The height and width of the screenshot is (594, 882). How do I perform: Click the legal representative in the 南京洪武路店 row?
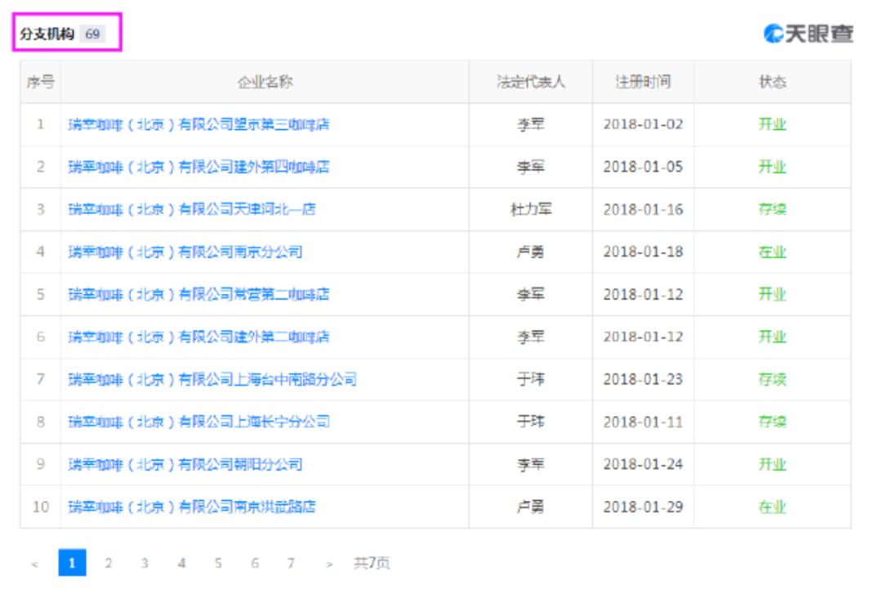click(x=531, y=507)
